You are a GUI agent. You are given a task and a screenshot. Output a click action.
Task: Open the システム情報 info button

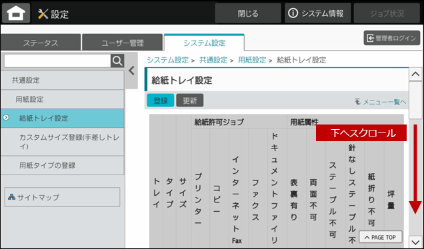pos(317,13)
